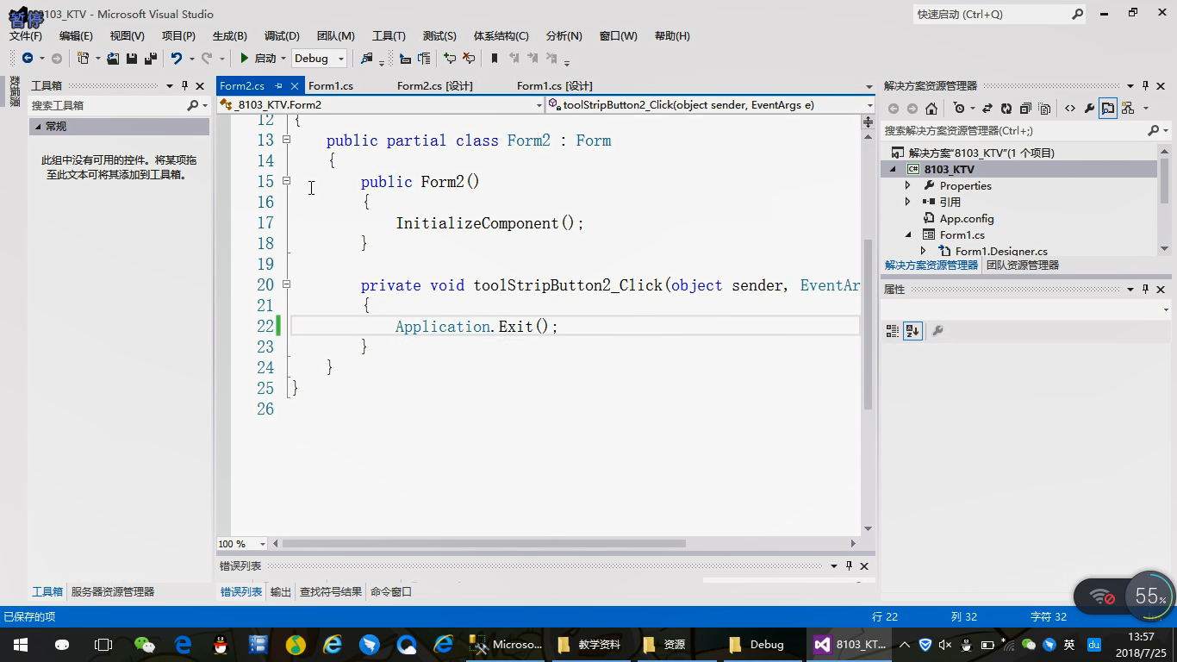Collapse the 8103_KTV project node
The height and width of the screenshot is (662, 1177).
(893, 169)
